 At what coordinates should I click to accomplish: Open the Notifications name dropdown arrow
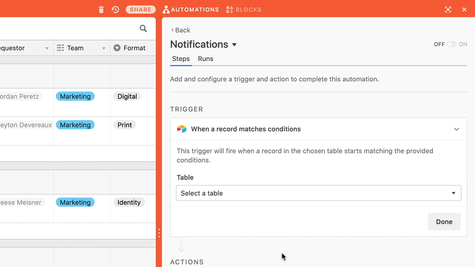click(235, 44)
